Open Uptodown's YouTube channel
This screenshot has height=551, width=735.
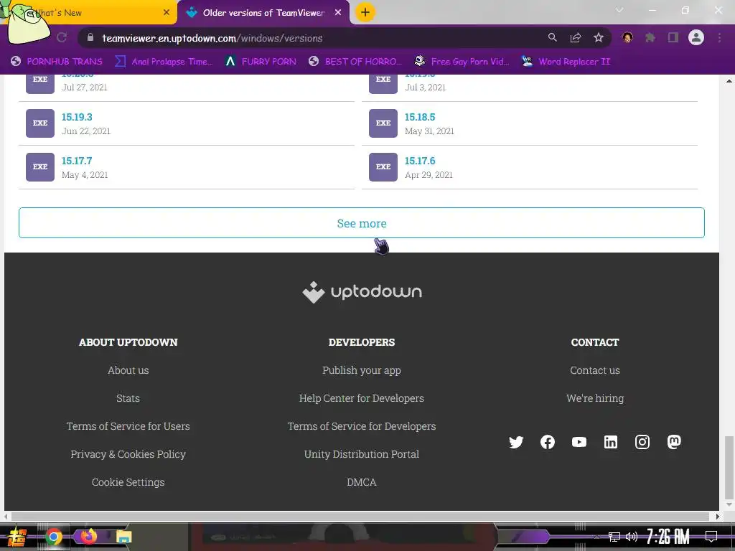coord(579,442)
